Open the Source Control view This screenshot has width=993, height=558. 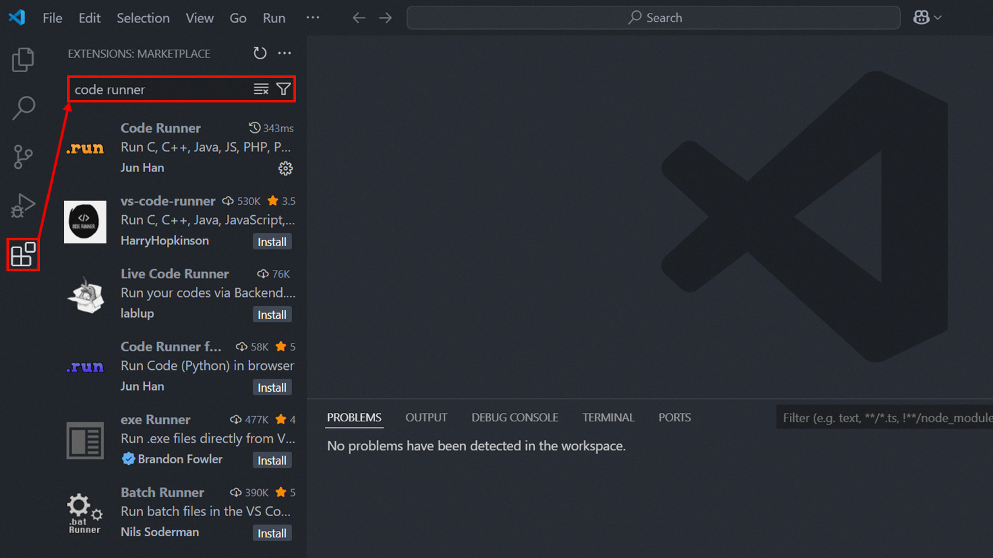tap(23, 157)
